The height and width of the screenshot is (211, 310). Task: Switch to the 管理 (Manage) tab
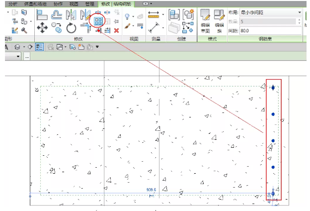point(89,3)
